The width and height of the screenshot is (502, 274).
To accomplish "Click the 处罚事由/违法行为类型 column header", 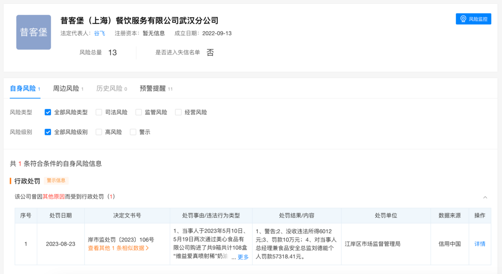I will pyautogui.click(x=211, y=216).
